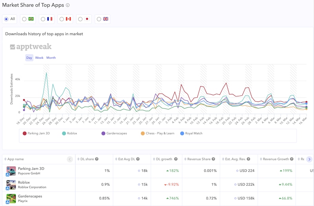Switch chart to Week view
Screen dimensions: 314x206
(x=39, y=58)
